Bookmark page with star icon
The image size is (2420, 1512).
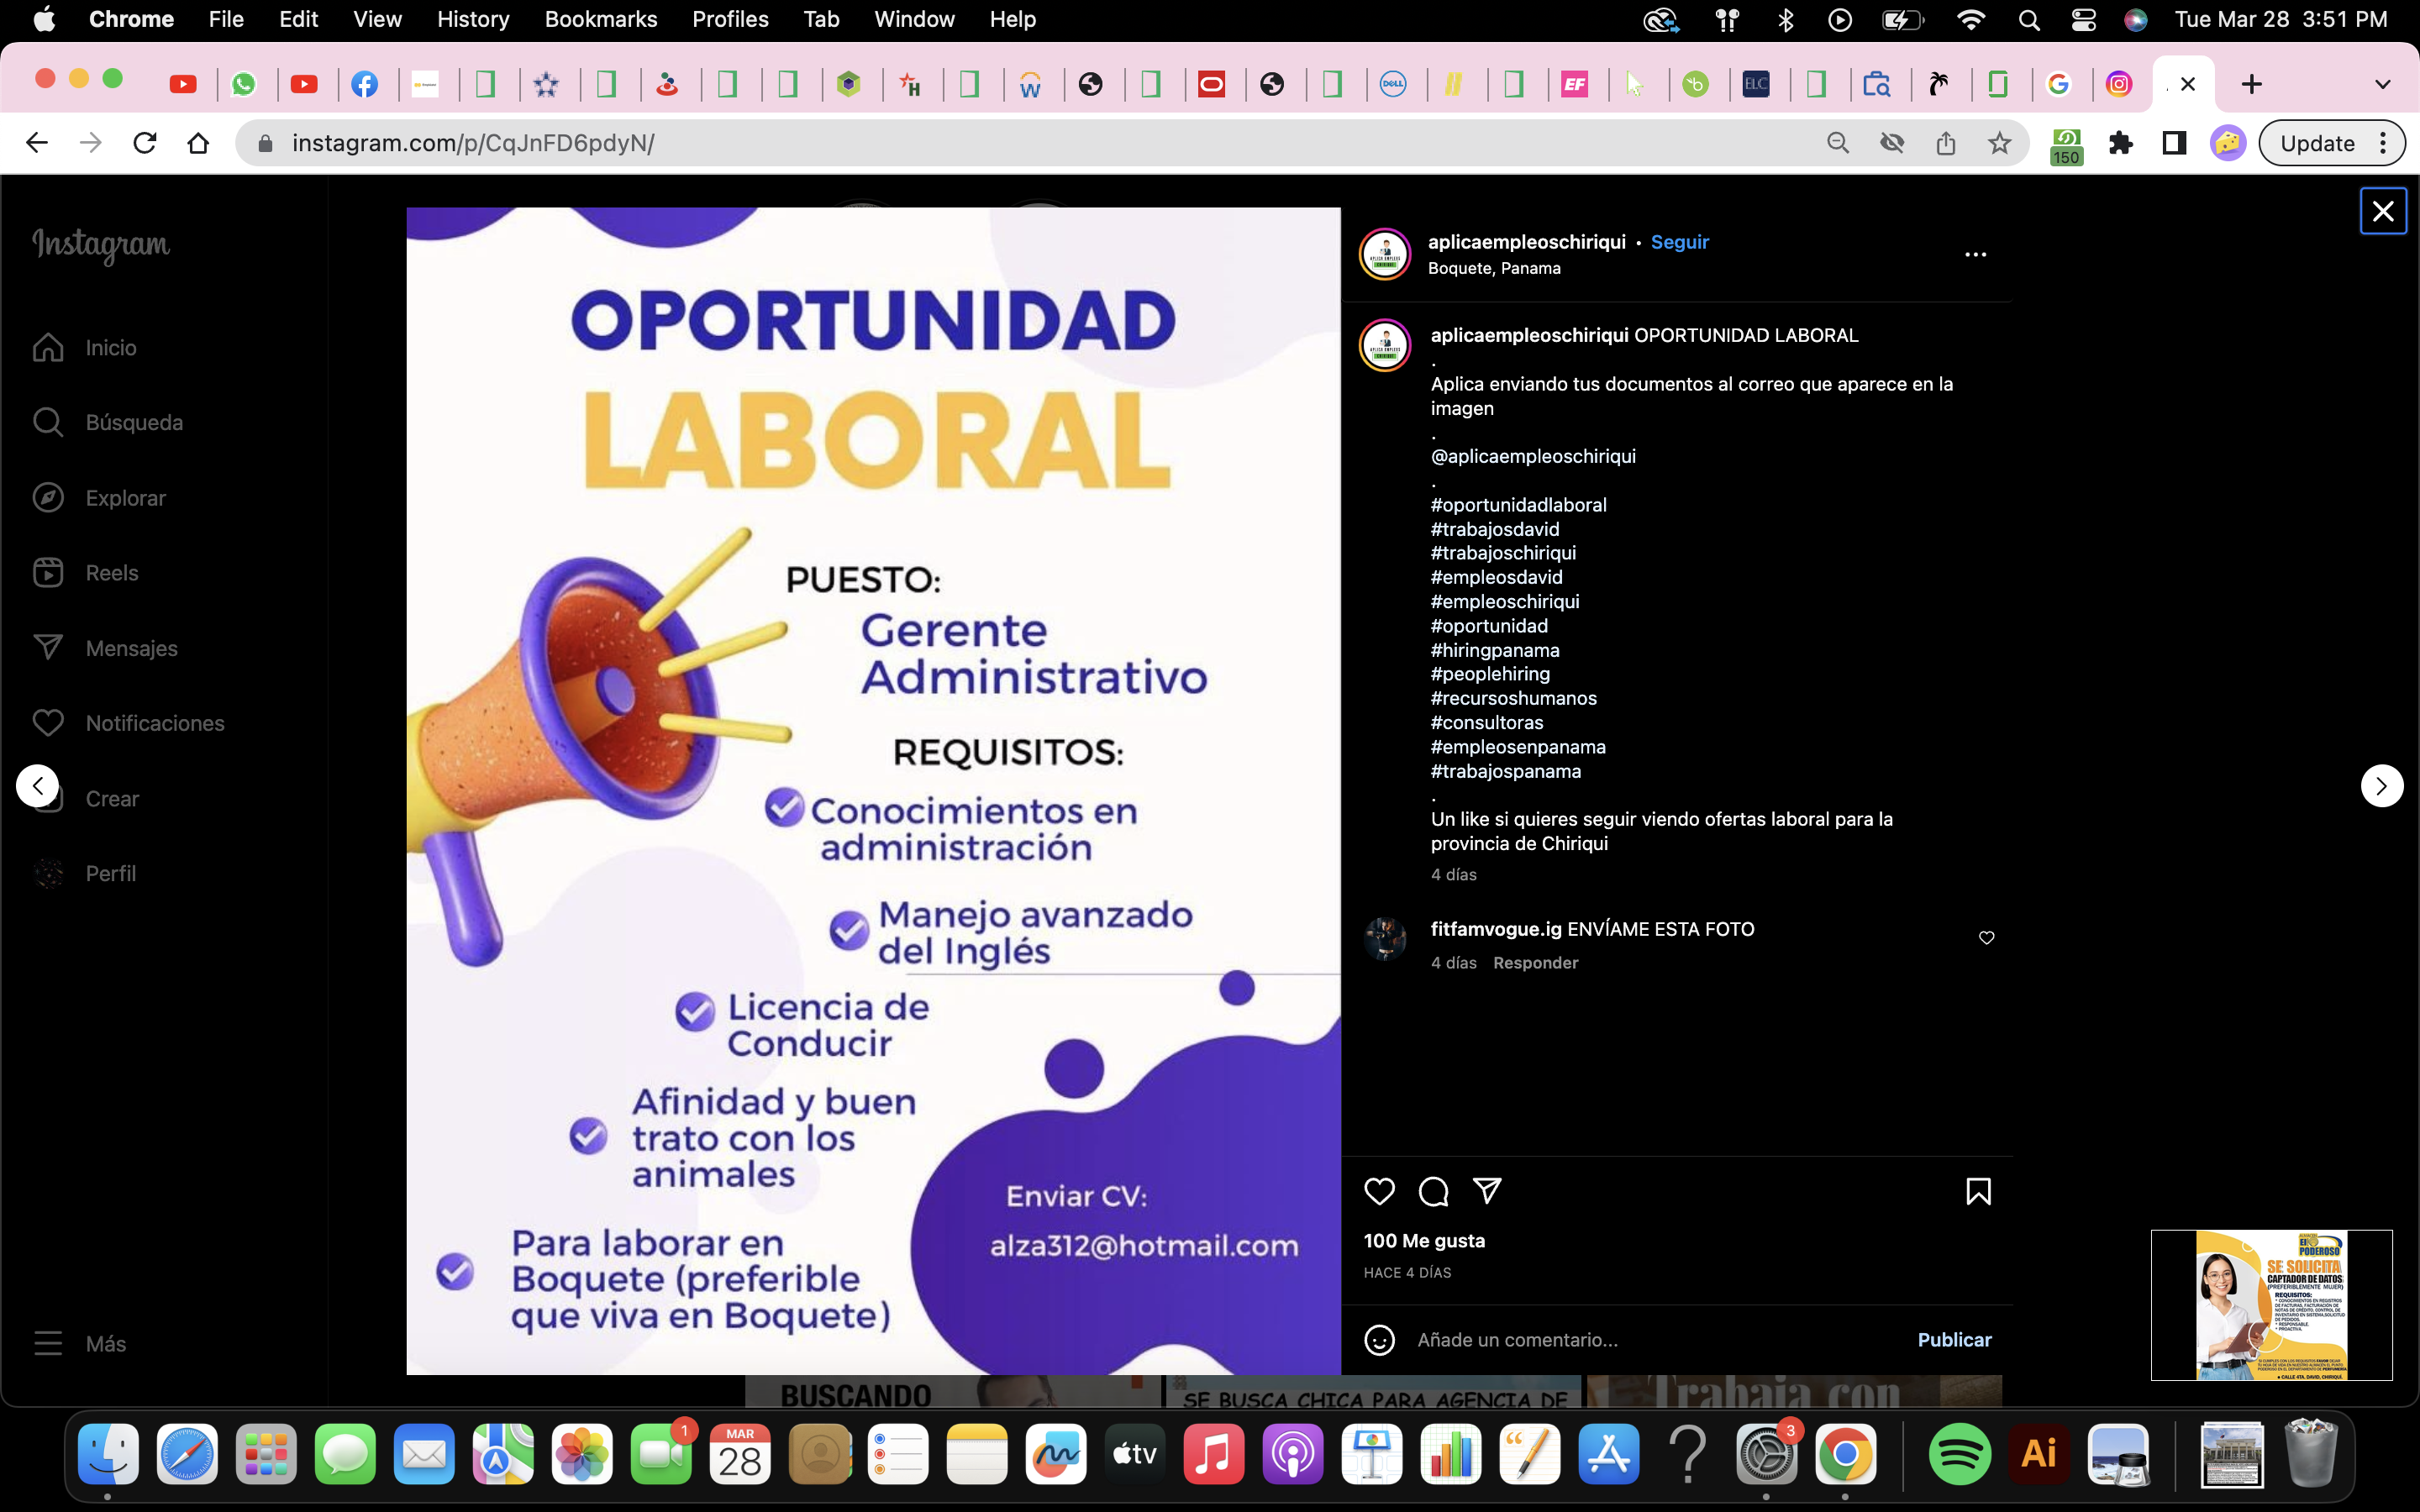1999,143
